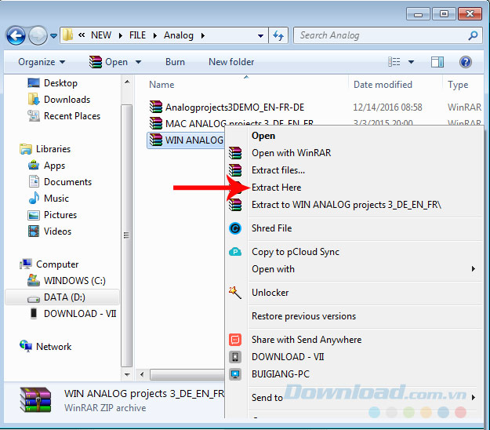490x430 pixels.
Task: Click the folder icon in address bar
Action: click(67, 35)
